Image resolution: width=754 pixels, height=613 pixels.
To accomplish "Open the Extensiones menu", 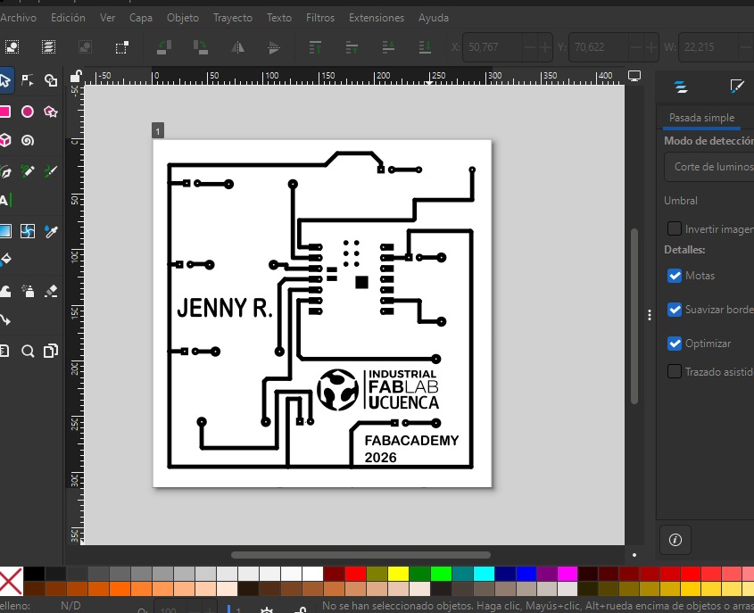I will 377,18.
